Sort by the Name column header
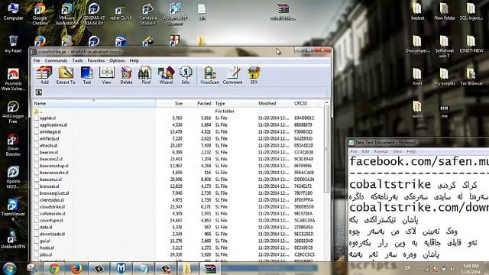 coord(94,103)
